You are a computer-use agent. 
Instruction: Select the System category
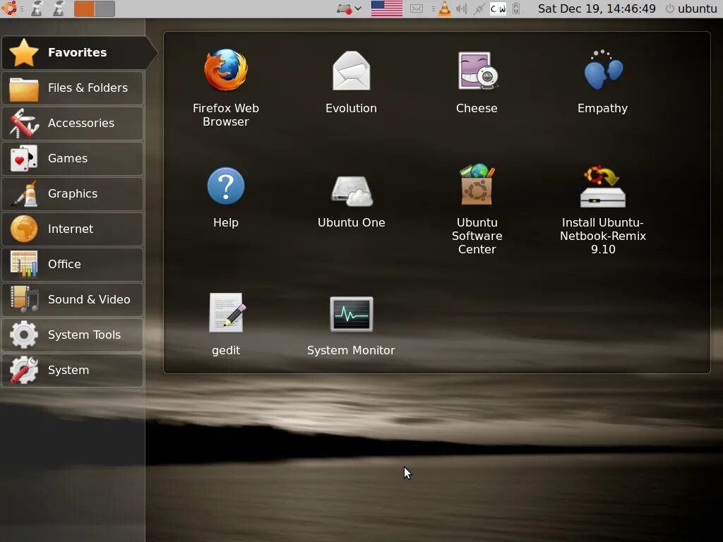click(x=73, y=370)
